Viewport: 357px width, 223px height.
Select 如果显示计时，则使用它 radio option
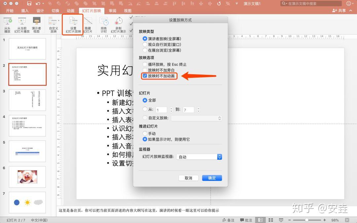[145, 139]
